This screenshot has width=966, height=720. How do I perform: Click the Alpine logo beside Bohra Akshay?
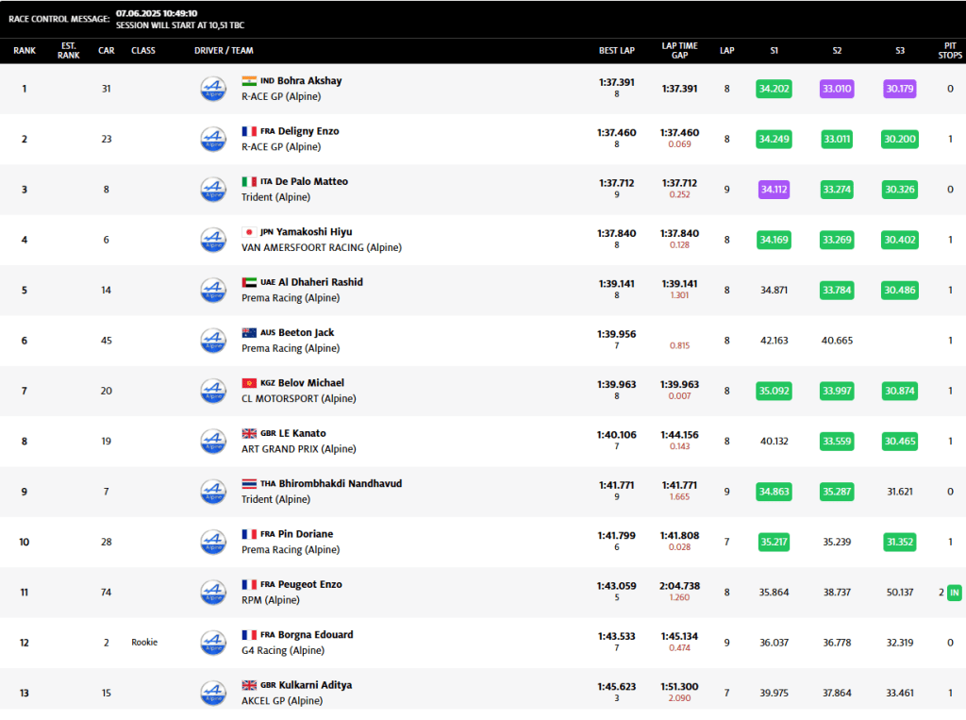pyautogui.click(x=213, y=89)
